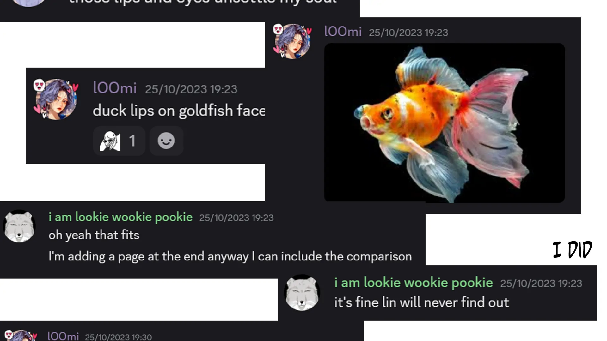This screenshot has width=607, height=341.
Task: Click the lOOmi username above 'duck lips on goldfish face'
Action: pyautogui.click(x=115, y=88)
